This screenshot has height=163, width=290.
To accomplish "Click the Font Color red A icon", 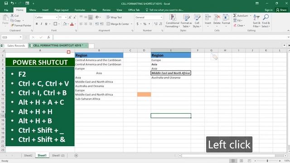I will pyautogui.click(x=72, y=24).
